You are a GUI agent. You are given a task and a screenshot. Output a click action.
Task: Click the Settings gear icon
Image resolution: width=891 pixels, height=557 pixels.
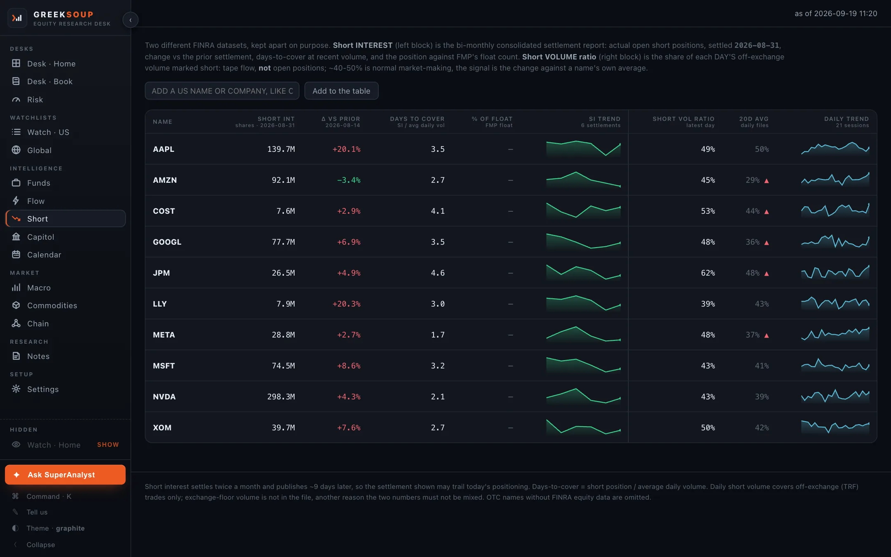click(16, 389)
